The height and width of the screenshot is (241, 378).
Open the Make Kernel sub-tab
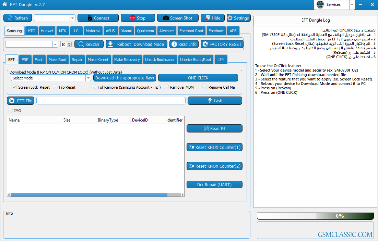[x=98, y=60]
